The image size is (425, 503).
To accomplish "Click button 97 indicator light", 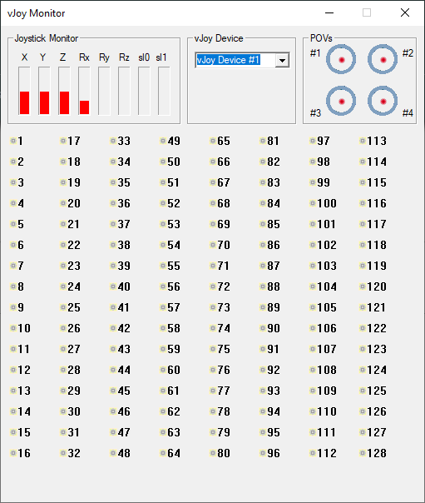I will (313, 141).
